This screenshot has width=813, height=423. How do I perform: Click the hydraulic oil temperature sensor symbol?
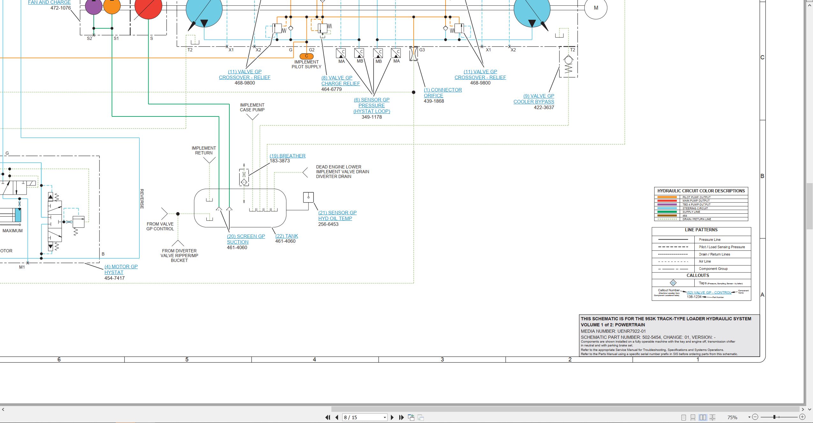click(308, 197)
